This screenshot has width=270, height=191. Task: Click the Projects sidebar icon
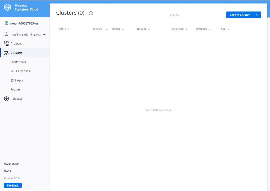(6, 44)
